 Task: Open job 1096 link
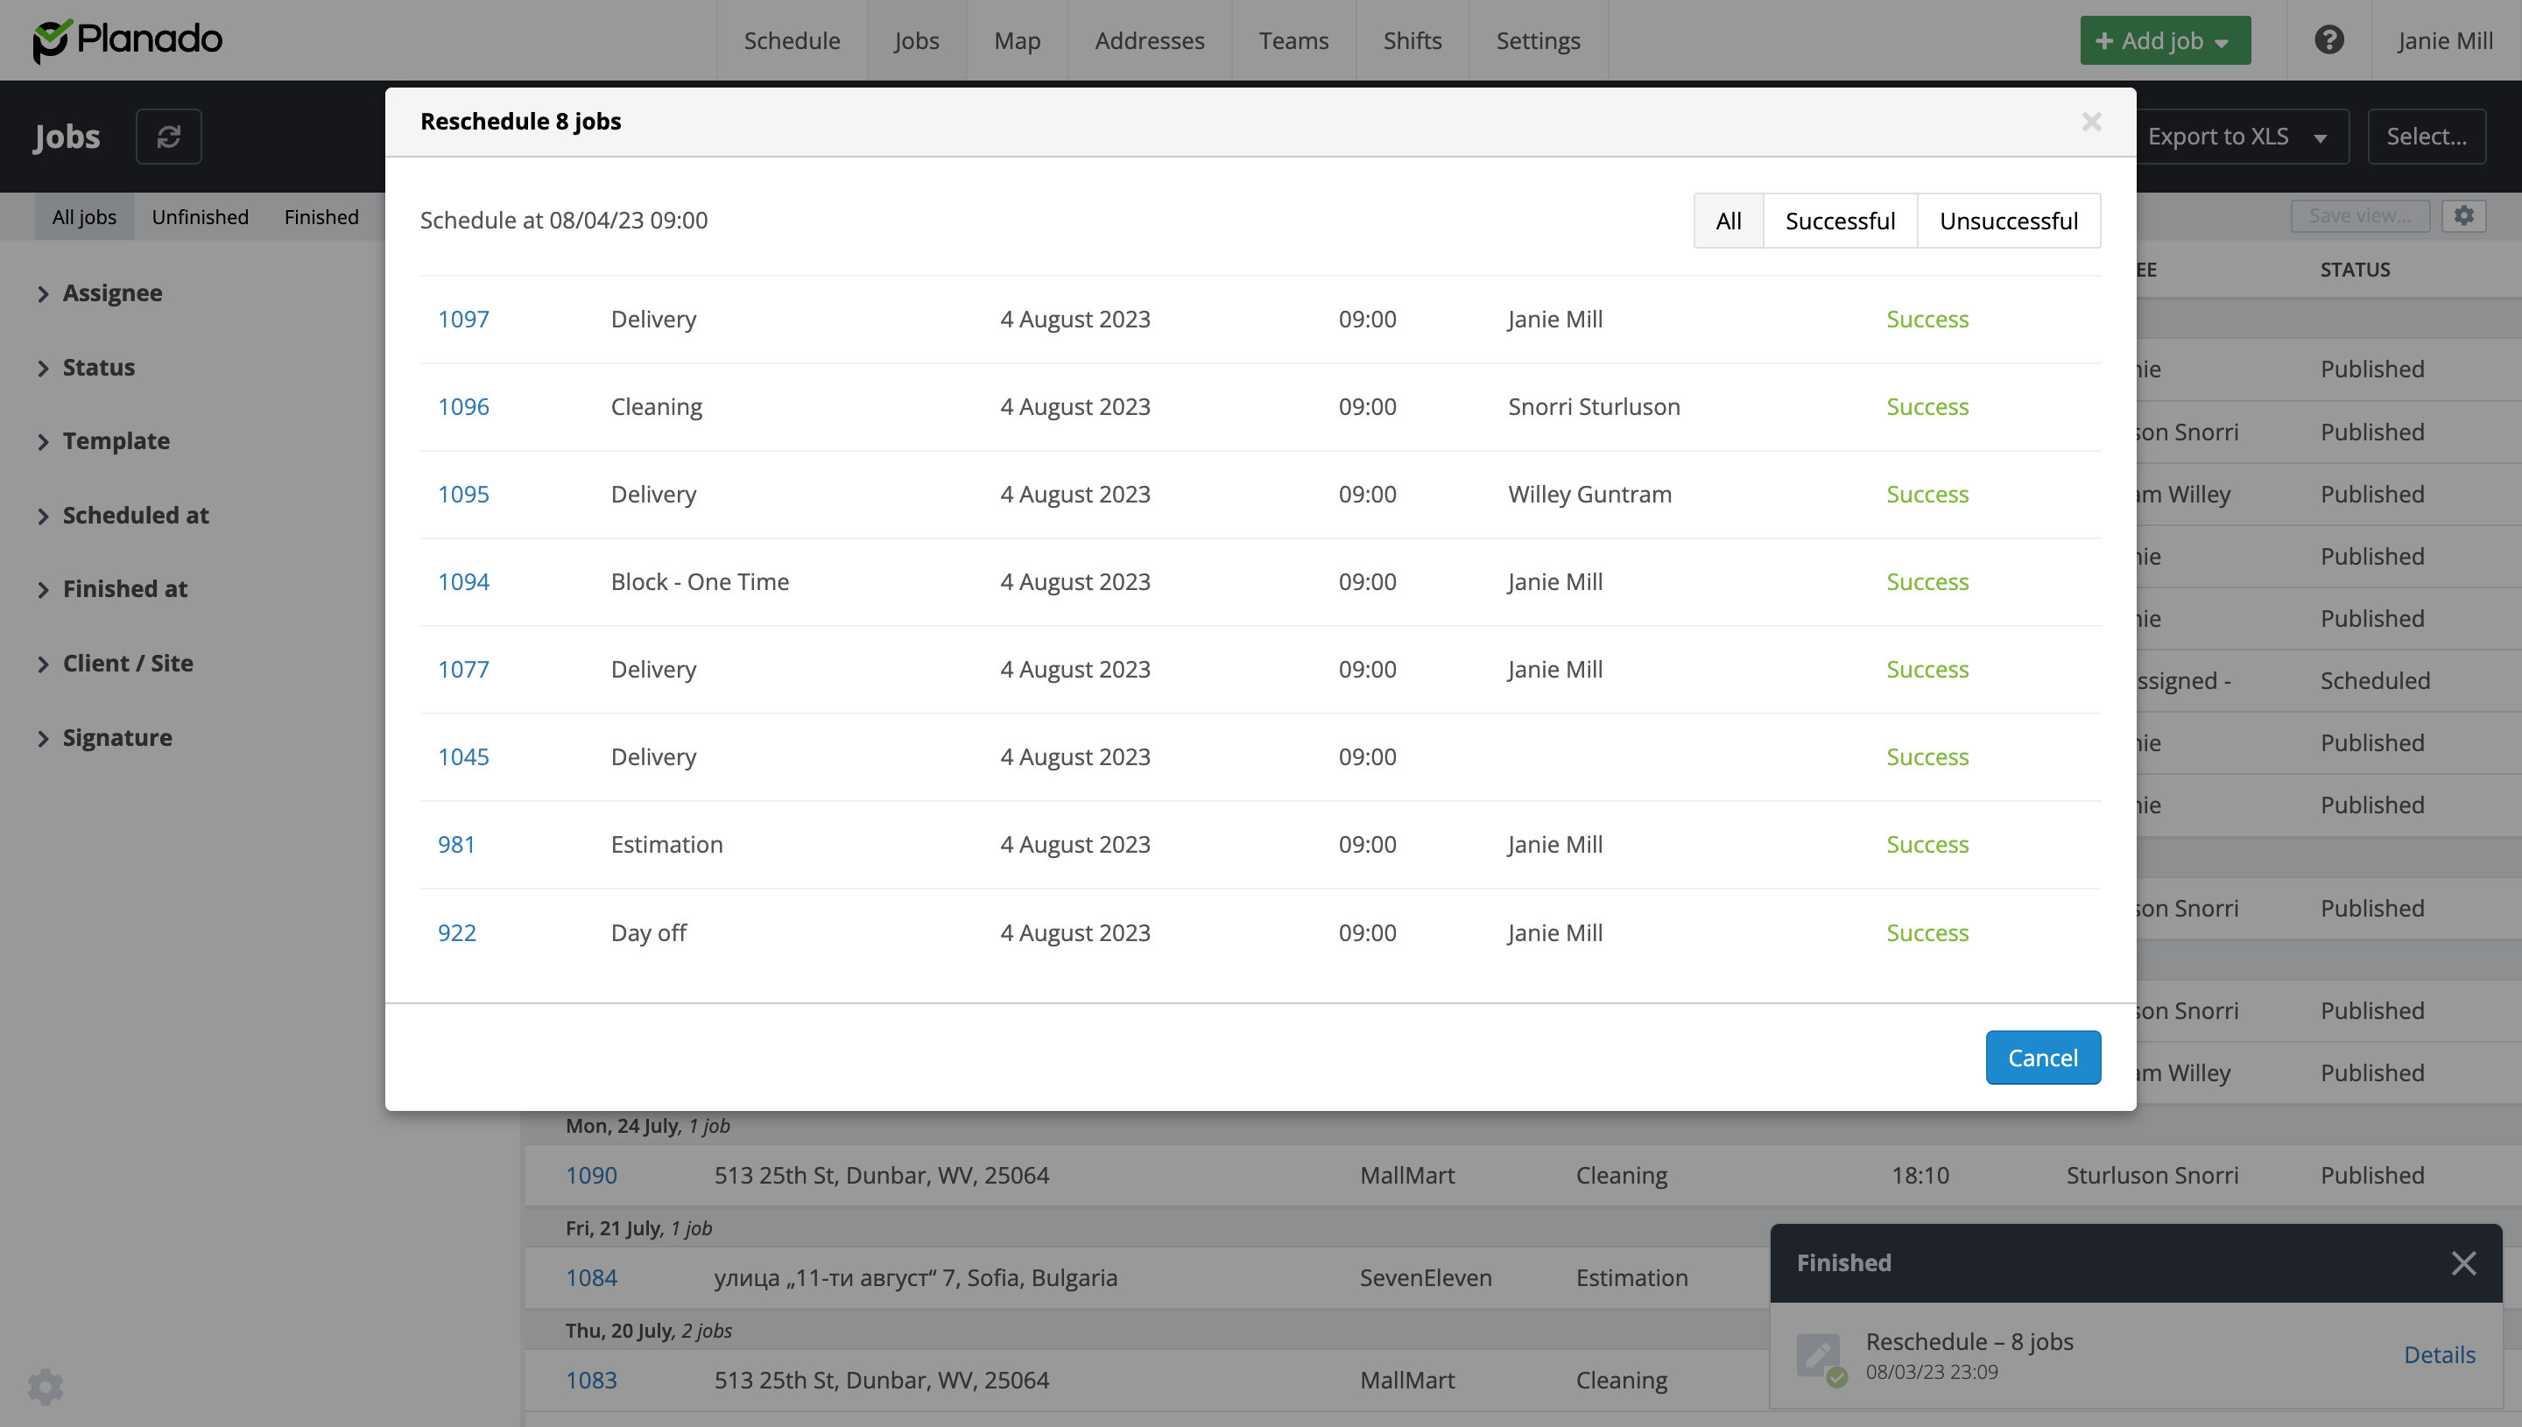[462, 407]
